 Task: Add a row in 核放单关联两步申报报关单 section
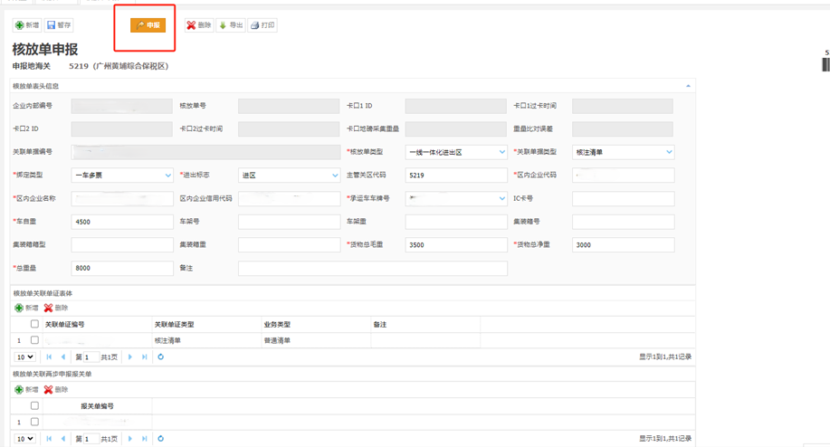[x=26, y=389]
